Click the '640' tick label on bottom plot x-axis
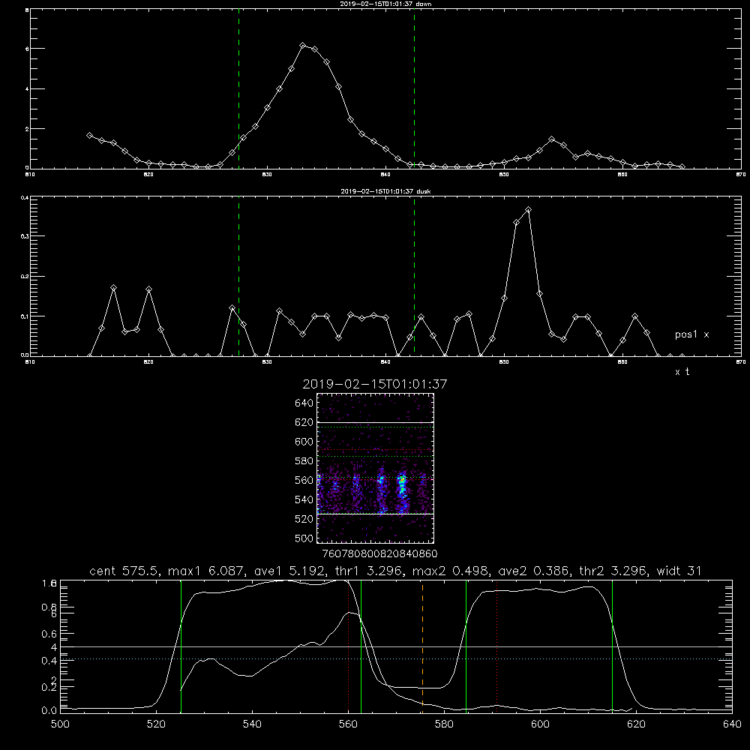750x750 pixels. tap(732, 724)
